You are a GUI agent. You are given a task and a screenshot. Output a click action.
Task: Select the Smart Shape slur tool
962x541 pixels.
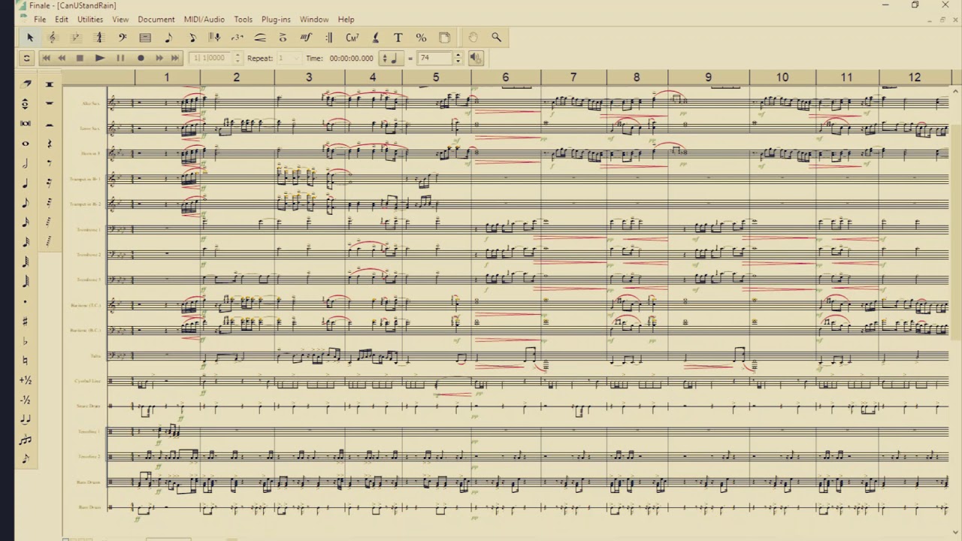(x=260, y=38)
